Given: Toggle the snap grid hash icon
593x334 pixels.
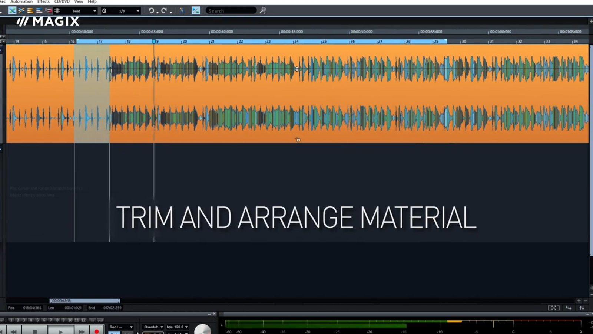Looking at the screenshot, I should pyautogui.click(x=57, y=11).
